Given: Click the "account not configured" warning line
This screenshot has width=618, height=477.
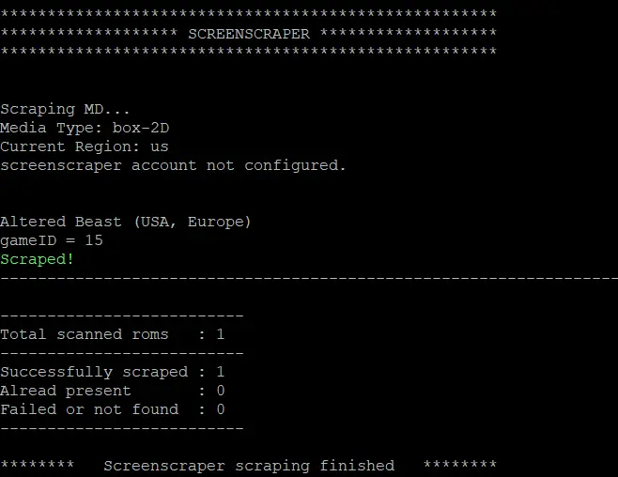Looking at the screenshot, I should point(173,165).
